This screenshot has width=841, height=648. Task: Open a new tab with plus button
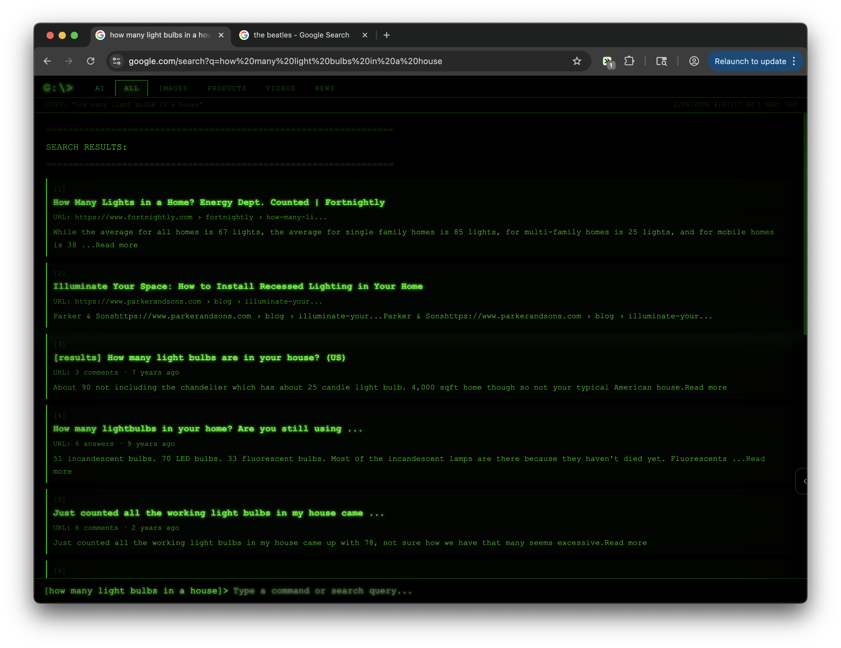click(x=387, y=35)
